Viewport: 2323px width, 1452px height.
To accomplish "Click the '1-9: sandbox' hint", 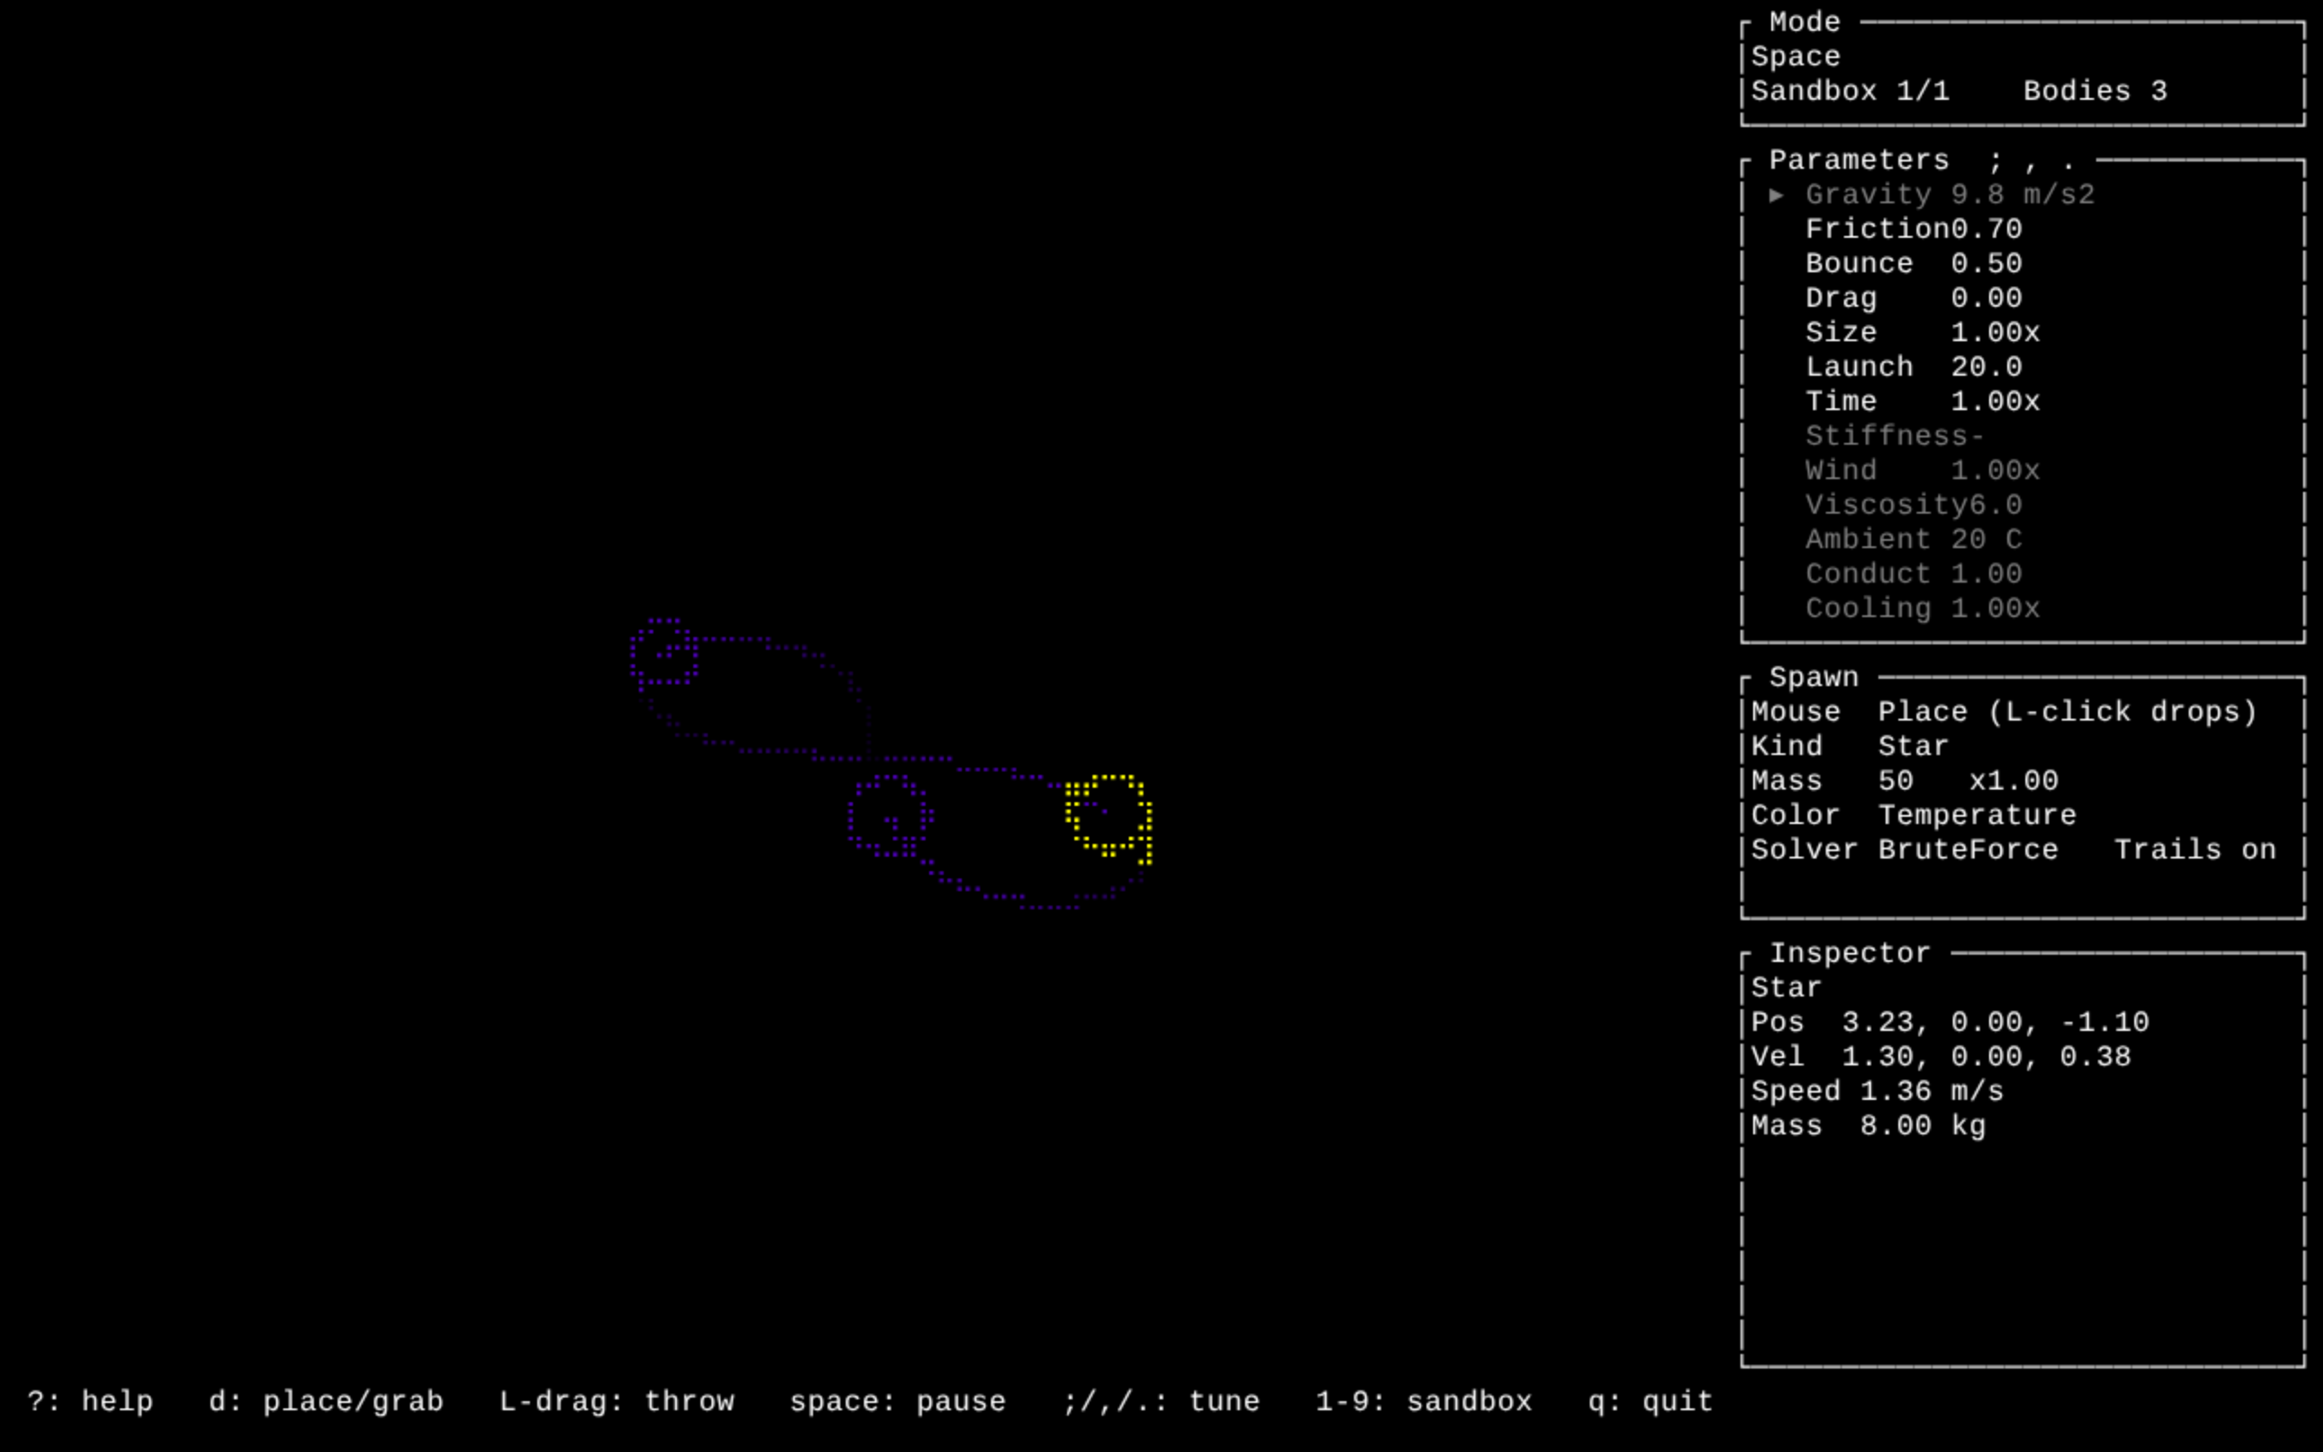I will pyautogui.click(x=1424, y=1402).
